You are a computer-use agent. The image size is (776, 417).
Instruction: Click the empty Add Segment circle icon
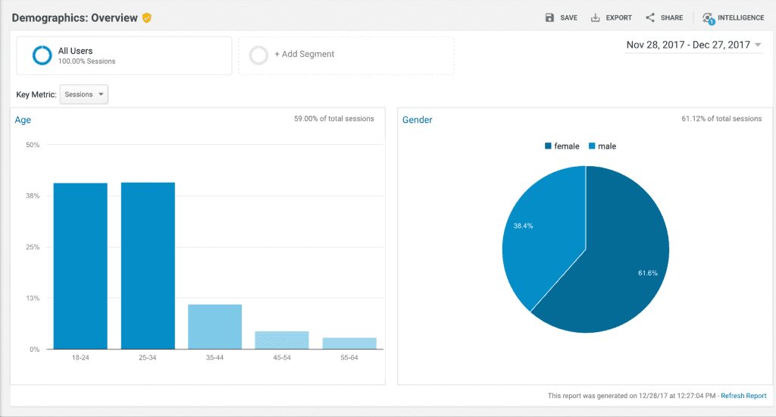coord(258,55)
